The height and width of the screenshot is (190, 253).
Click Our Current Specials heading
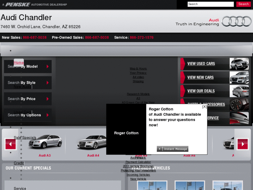point(29,168)
